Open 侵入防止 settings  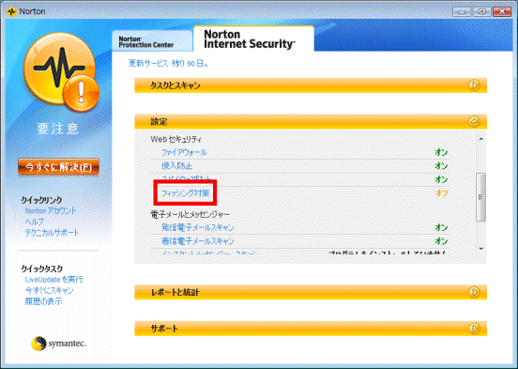pyautogui.click(x=176, y=166)
